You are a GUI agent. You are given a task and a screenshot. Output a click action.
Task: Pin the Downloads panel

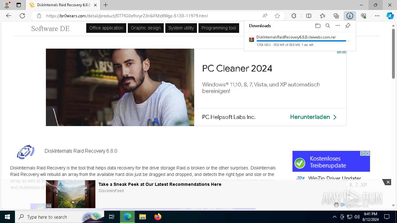coord(348,26)
